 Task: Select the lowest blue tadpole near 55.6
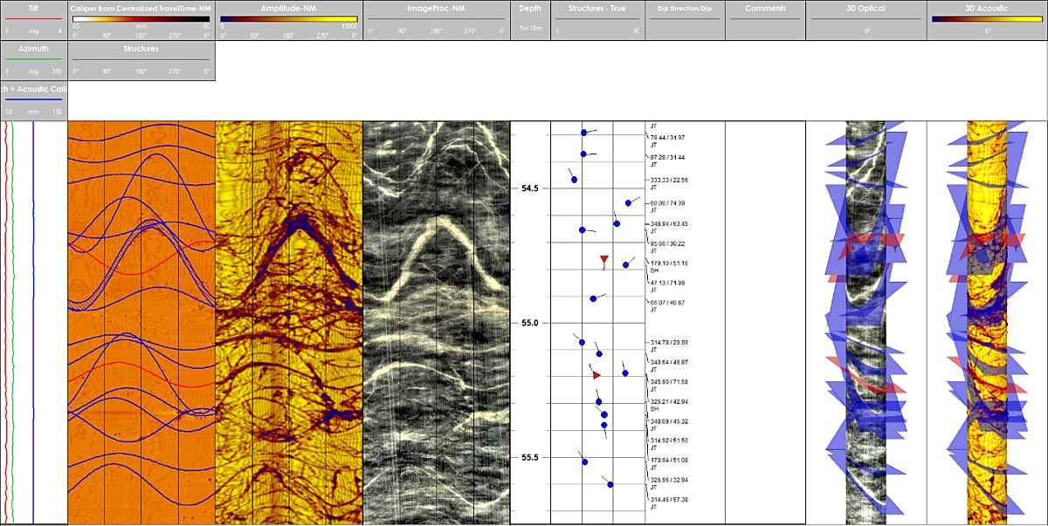pos(610,484)
